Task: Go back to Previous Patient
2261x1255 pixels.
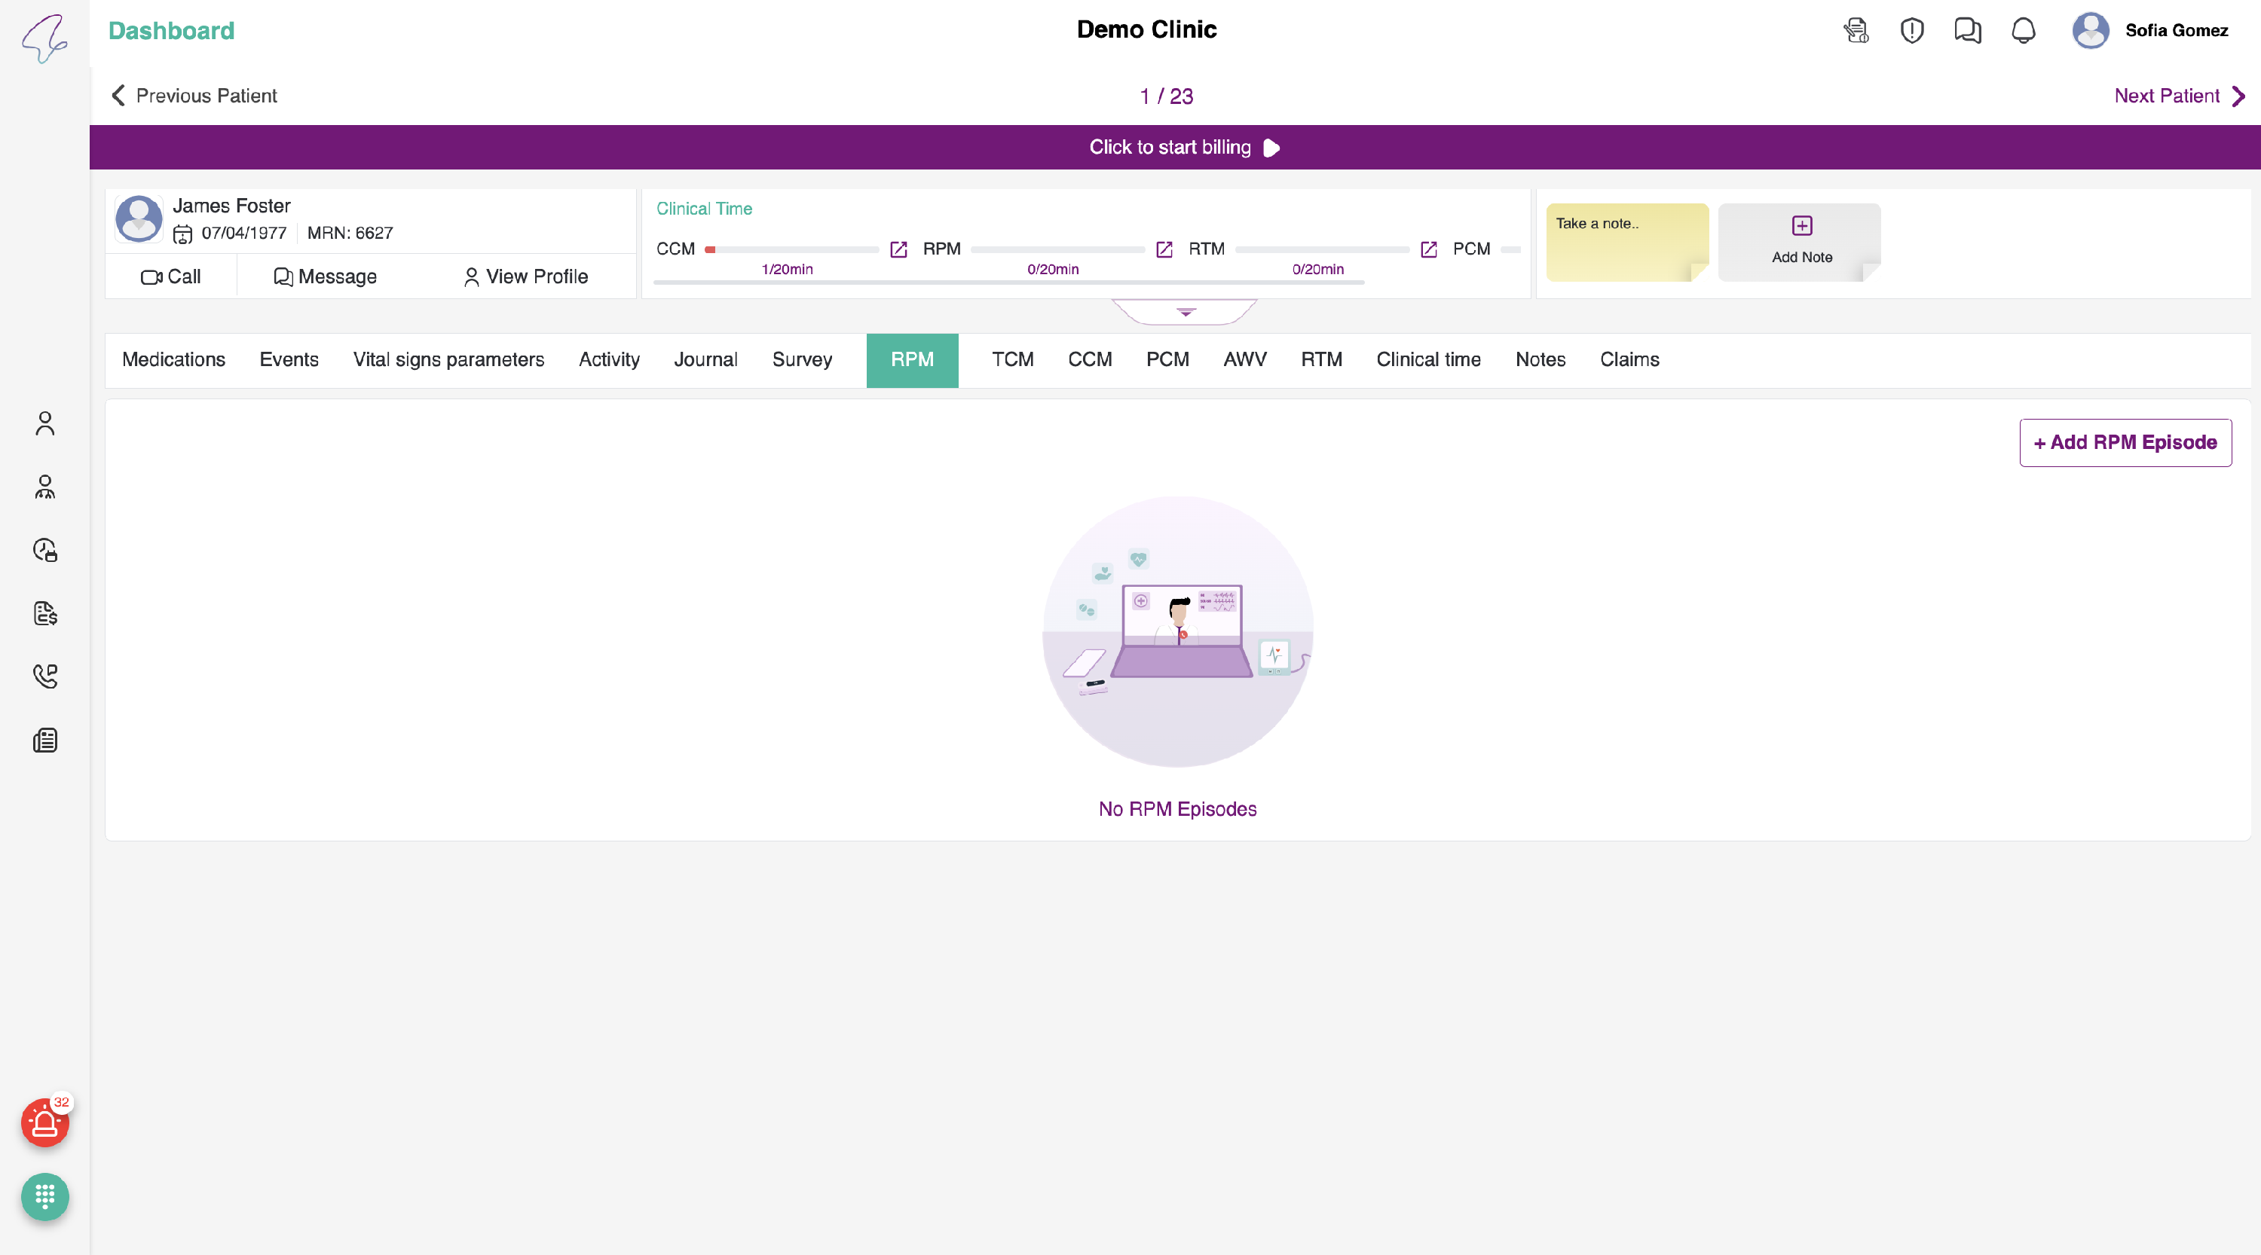Action: click(x=194, y=96)
